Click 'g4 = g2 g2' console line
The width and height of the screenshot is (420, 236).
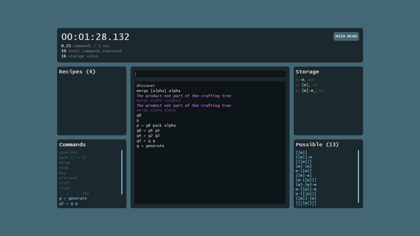[x=148, y=136]
